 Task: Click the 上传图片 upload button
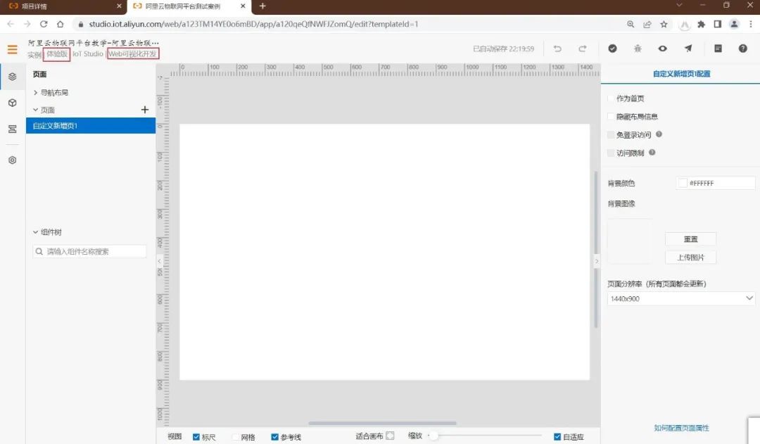point(691,258)
